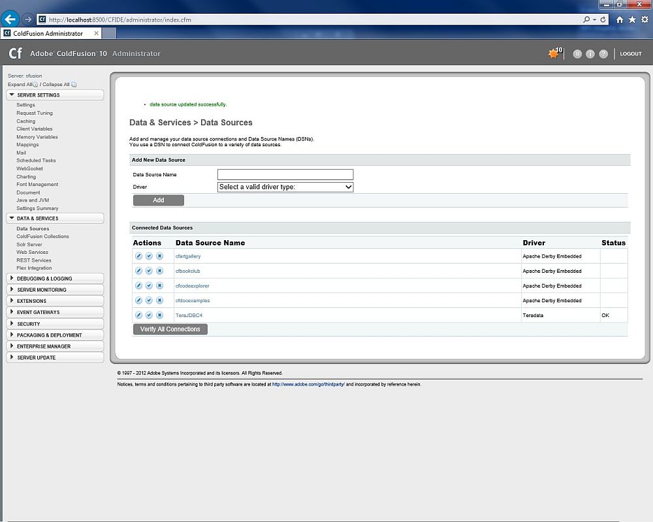Screen dimensions: 653x522
Task: Open REST Services in the sidebar
Action: tap(34, 260)
